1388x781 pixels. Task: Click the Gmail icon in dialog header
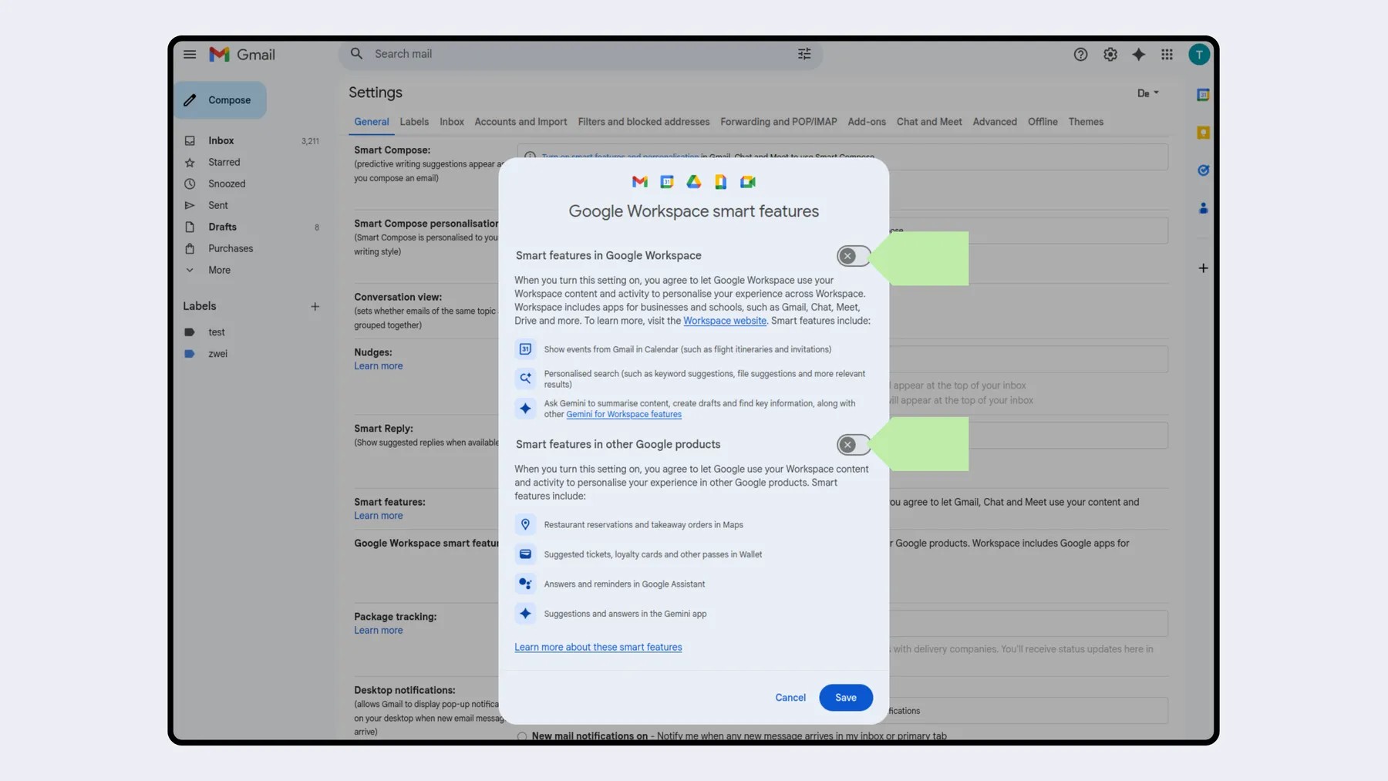[x=640, y=182]
